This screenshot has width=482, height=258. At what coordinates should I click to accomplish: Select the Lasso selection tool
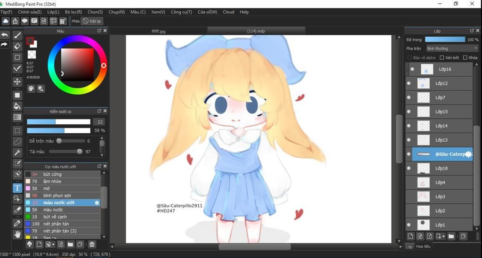coord(17,141)
